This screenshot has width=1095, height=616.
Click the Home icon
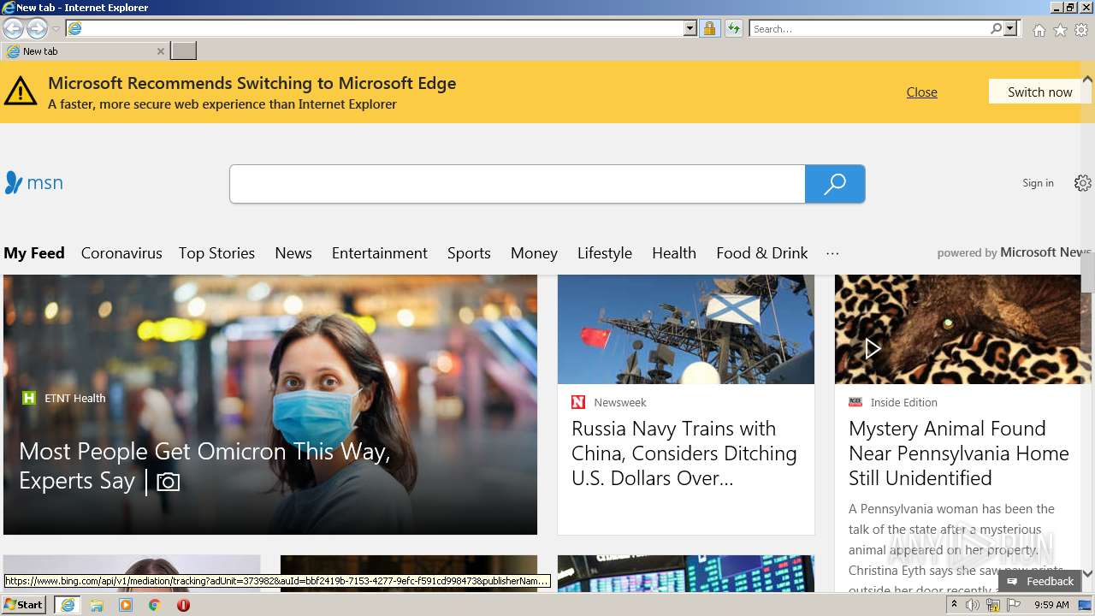(1039, 30)
